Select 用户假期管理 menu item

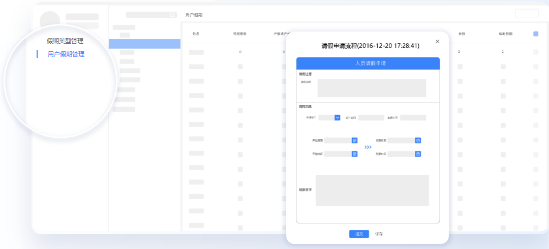coord(66,54)
